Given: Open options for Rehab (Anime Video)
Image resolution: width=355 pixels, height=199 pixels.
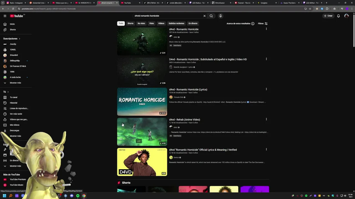Looking at the screenshot, I should click(x=266, y=119).
